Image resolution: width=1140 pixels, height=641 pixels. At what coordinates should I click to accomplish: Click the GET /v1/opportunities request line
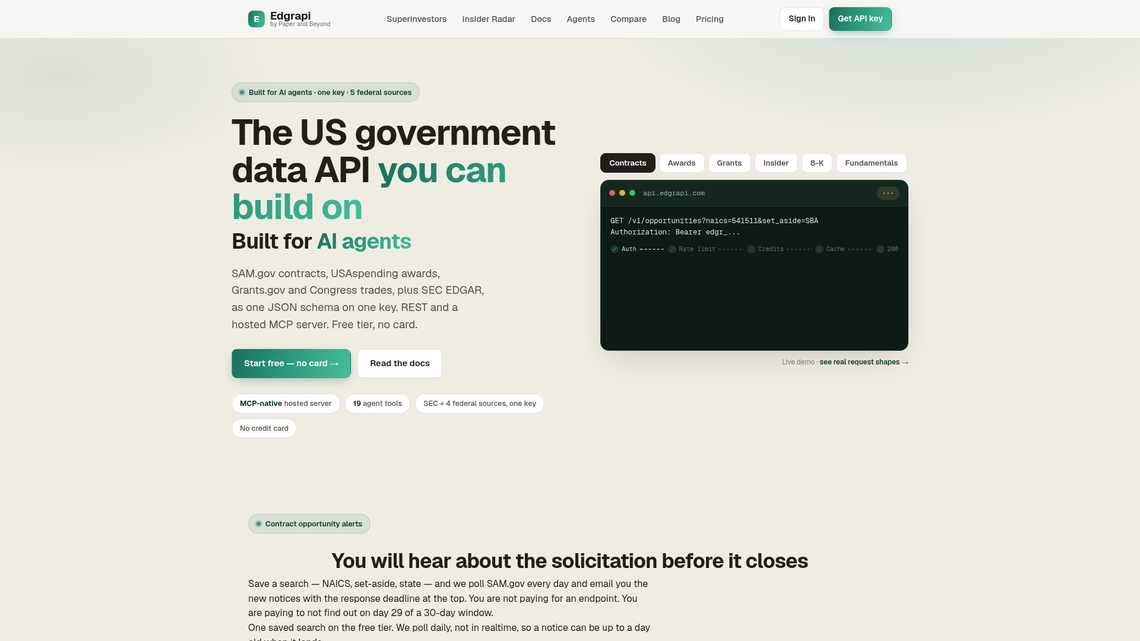(x=714, y=221)
